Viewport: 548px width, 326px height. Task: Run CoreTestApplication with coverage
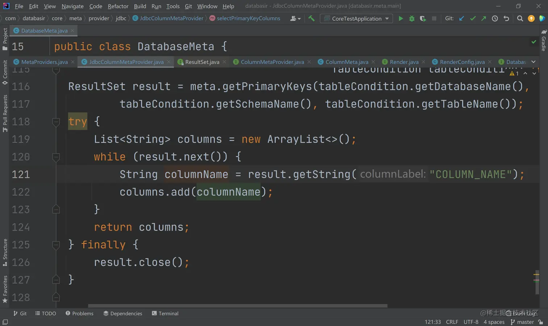tap(423, 18)
